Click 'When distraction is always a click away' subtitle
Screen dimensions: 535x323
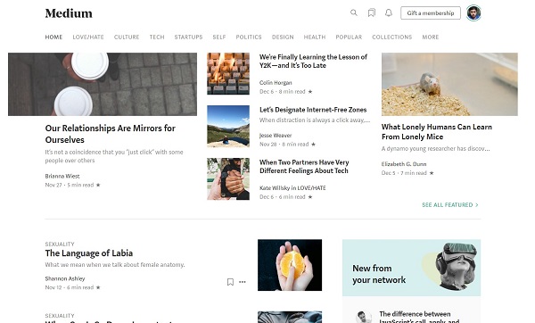(315, 120)
